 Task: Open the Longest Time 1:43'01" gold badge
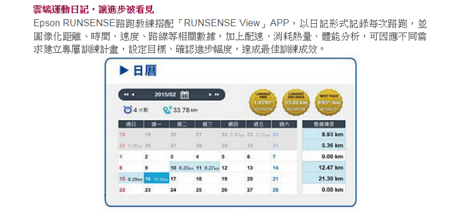click(x=263, y=103)
